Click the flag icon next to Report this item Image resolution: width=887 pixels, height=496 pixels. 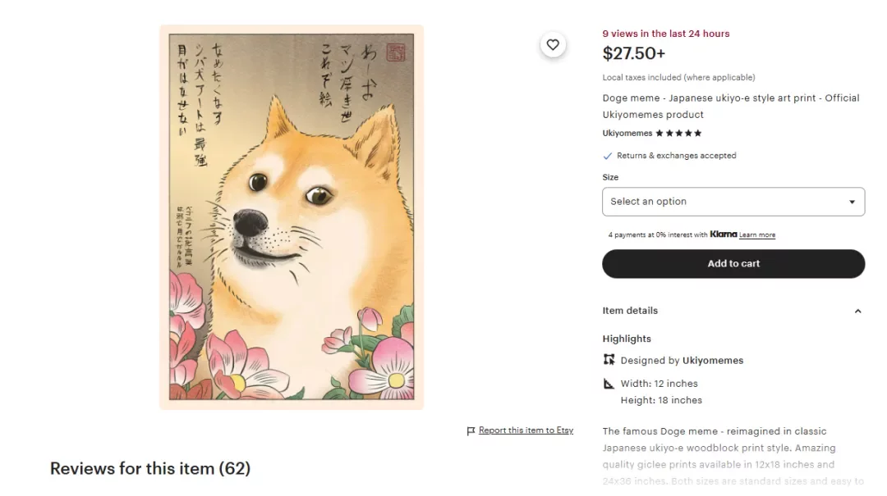pyautogui.click(x=471, y=430)
